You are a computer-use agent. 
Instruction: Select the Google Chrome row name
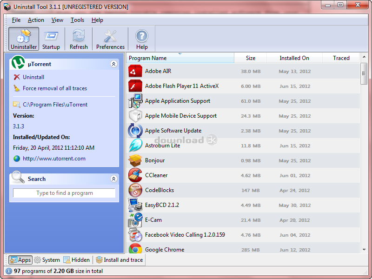point(165,250)
